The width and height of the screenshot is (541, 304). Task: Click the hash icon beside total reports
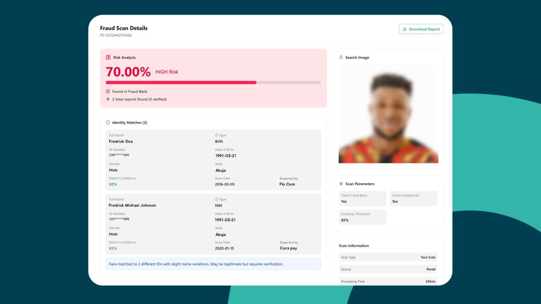point(108,99)
